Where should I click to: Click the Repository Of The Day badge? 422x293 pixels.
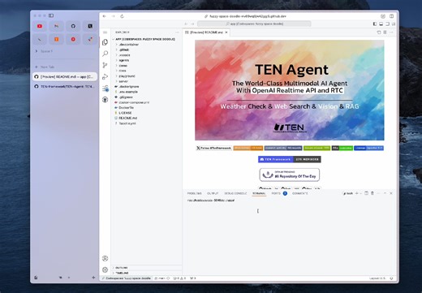pyautogui.click(x=290, y=175)
